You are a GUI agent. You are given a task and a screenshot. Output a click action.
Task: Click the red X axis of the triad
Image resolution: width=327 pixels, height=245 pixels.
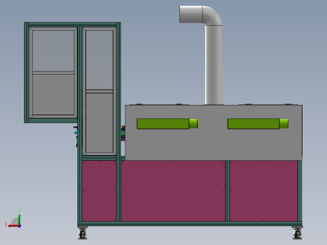13,226
